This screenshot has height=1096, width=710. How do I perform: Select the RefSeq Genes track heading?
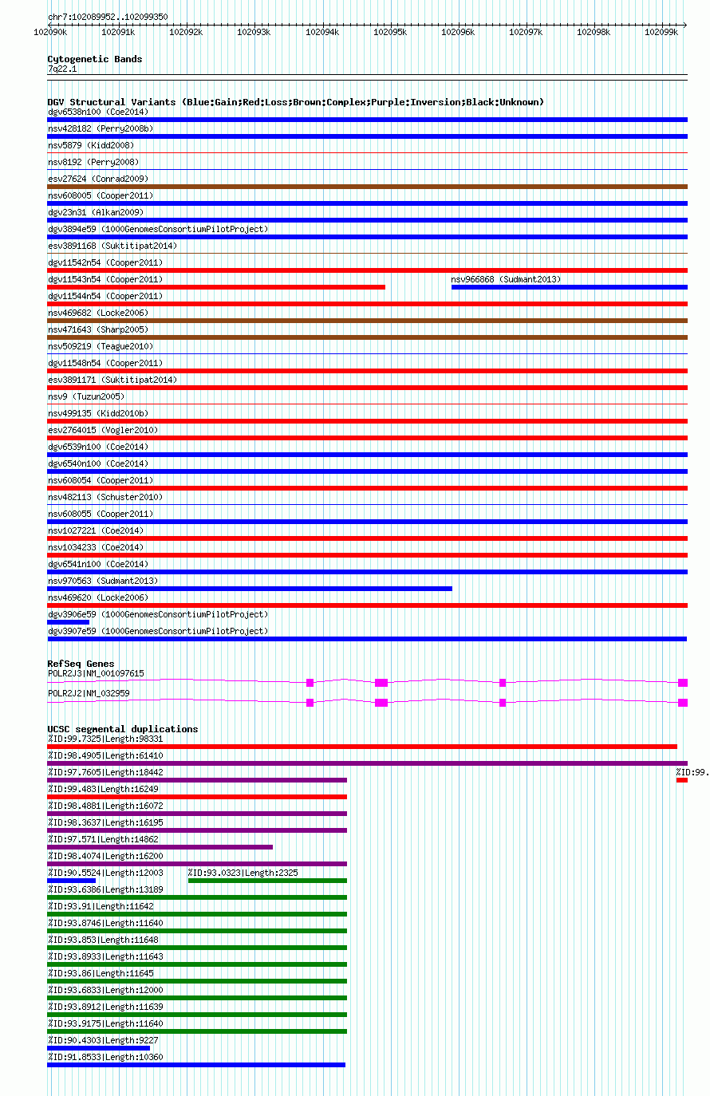click(81, 664)
